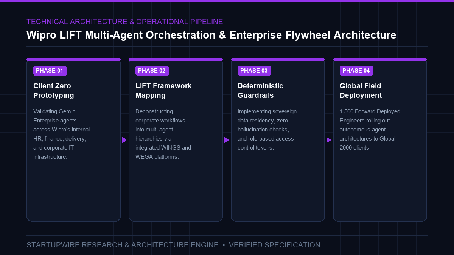Select the LIFT Framework Mapping heading
This screenshot has height=255, width=454.
pos(163,91)
